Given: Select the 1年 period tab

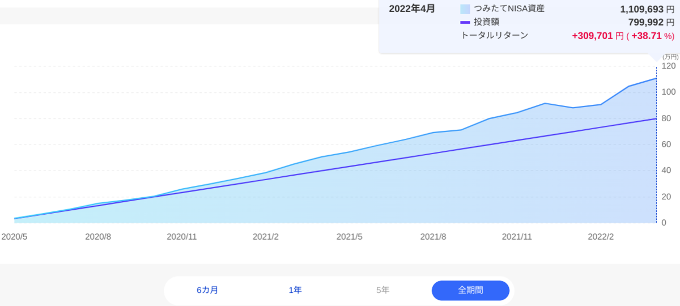Looking at the screenshot, I should click(295, 290).
